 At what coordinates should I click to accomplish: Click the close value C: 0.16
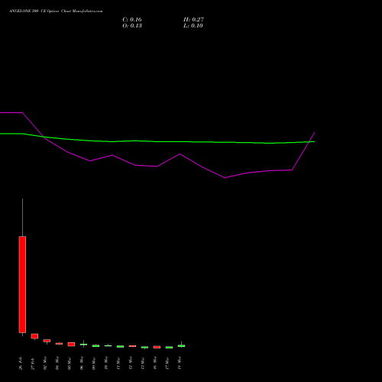(132, 20)
